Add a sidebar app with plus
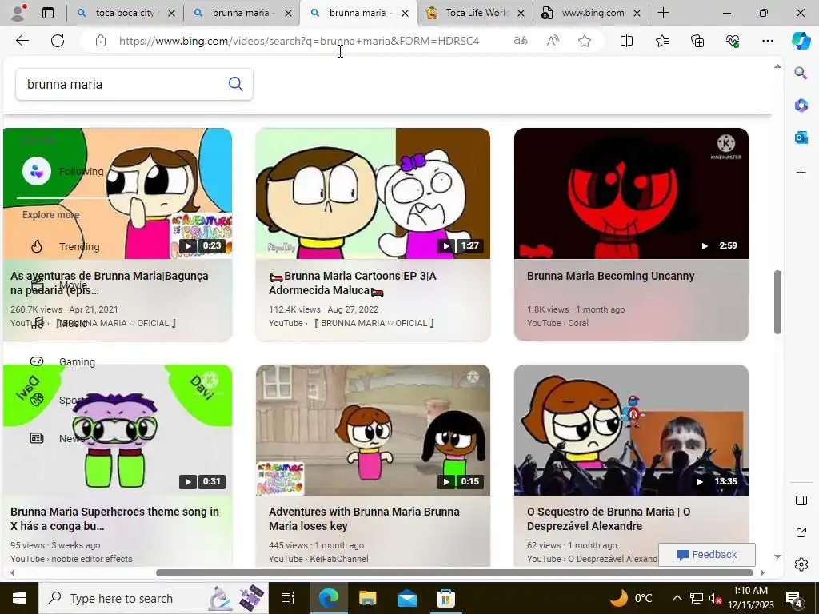Viewport: 819px width, 614px height. (801, 173)
